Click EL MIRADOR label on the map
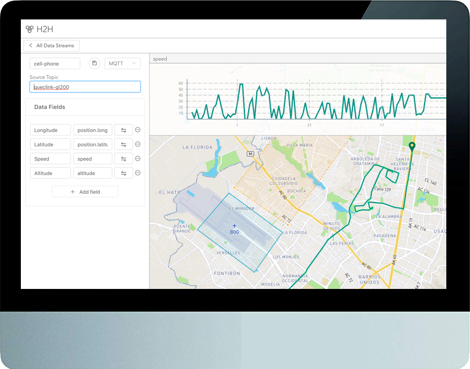 pos(242,208)
